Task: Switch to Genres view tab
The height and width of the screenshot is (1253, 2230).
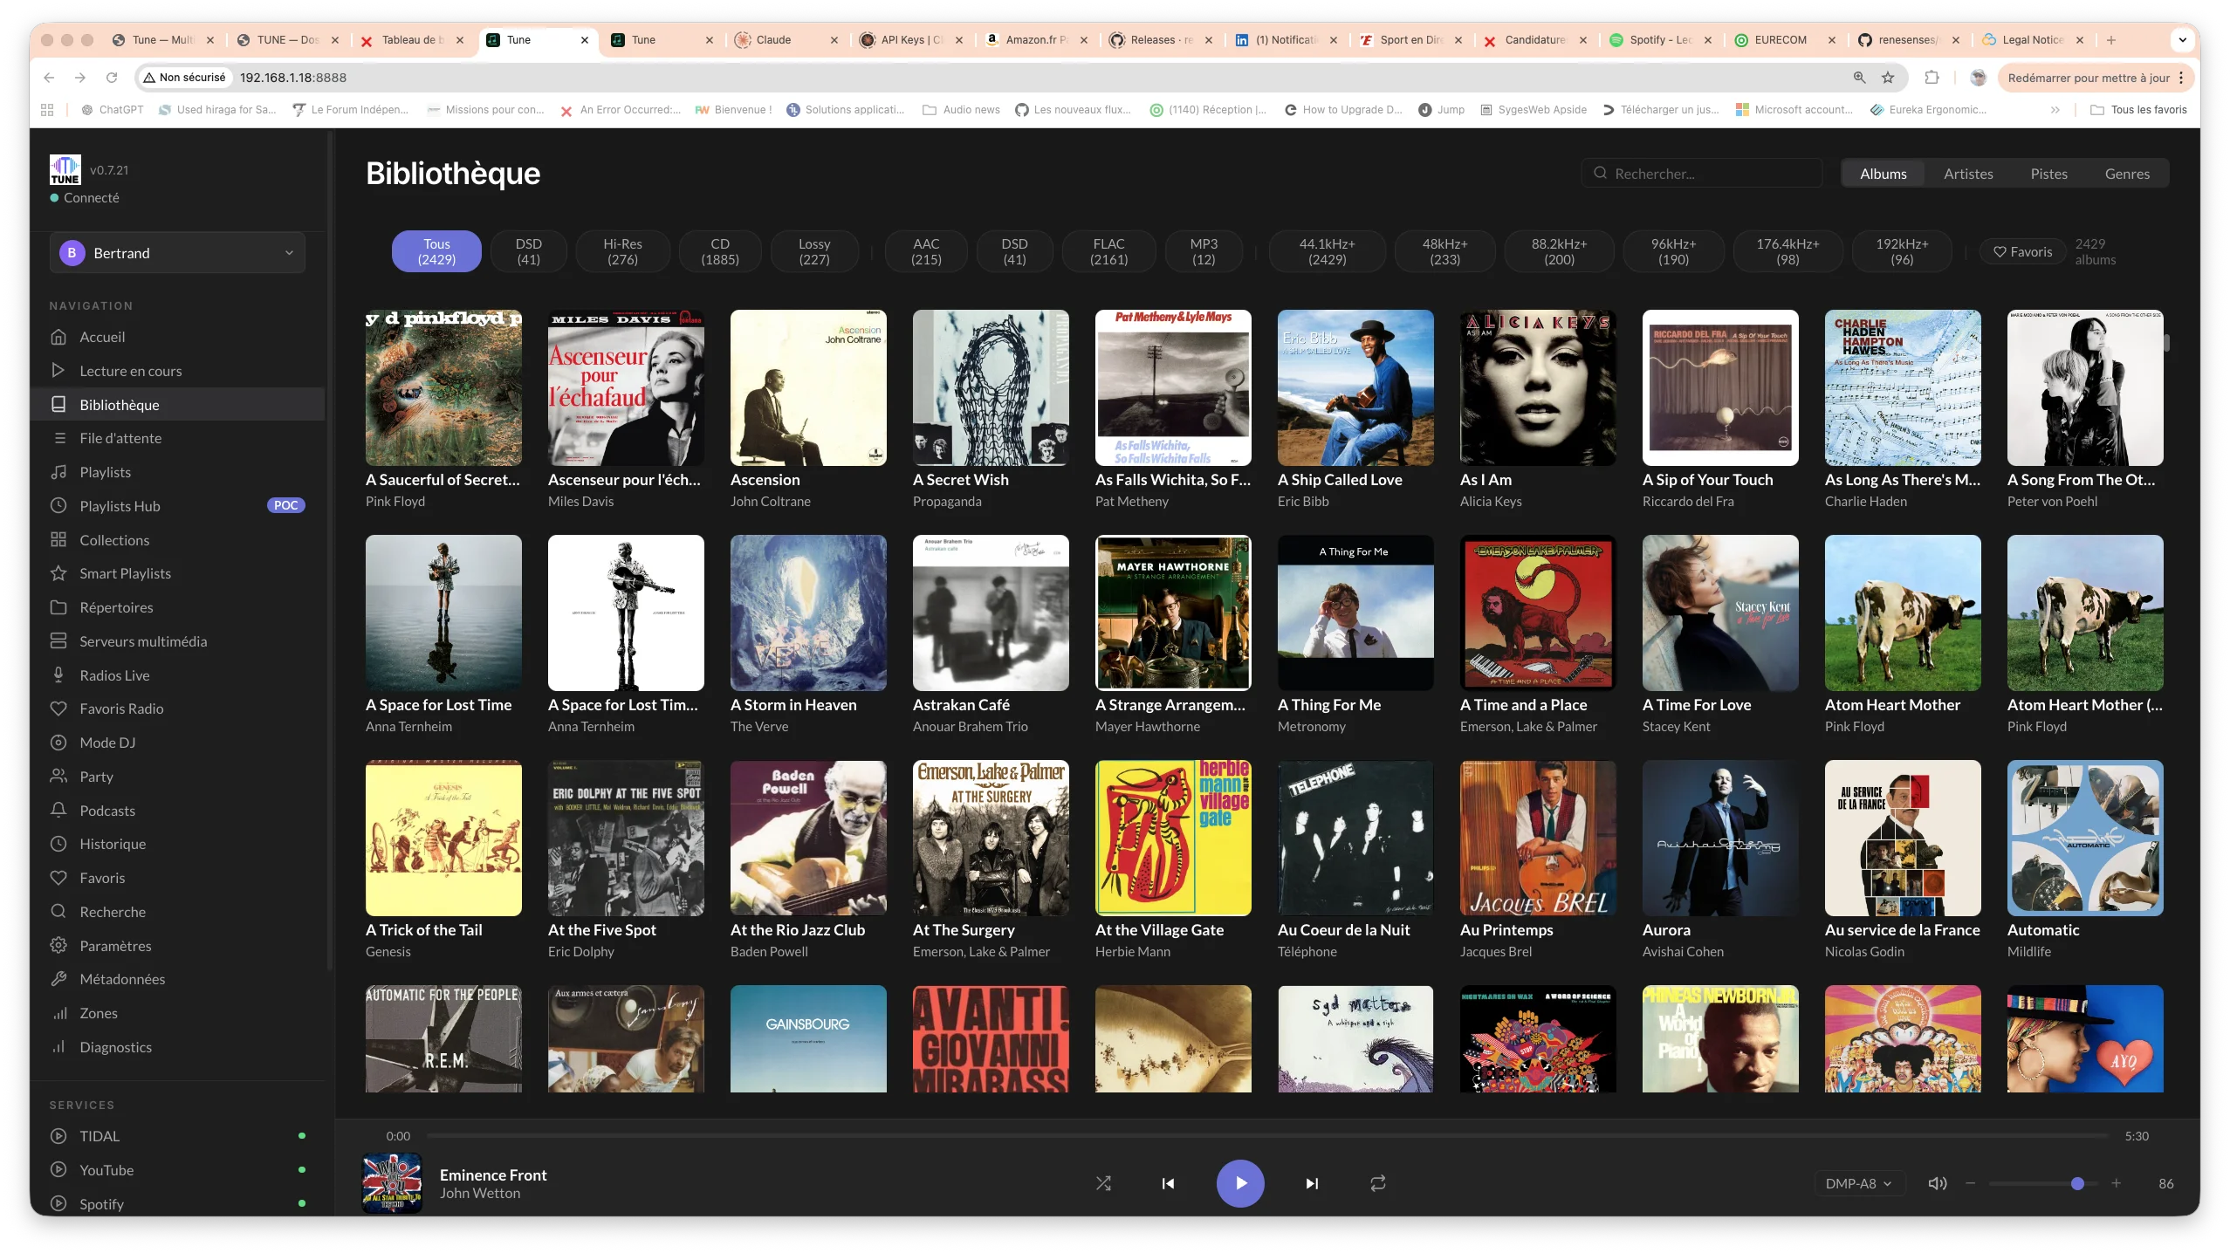Action: click(2127, 174)
